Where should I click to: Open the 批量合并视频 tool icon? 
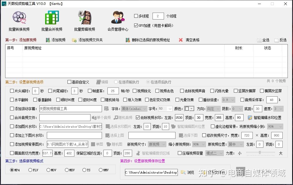(x=52, y=17)
